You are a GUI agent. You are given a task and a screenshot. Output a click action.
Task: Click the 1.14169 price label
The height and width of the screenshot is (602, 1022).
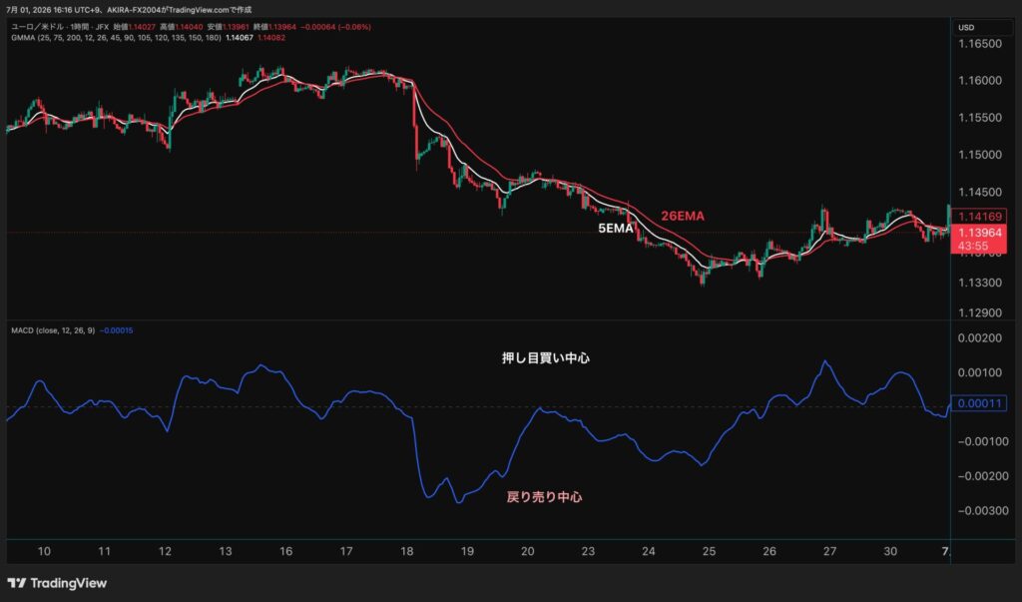point(979,217)
